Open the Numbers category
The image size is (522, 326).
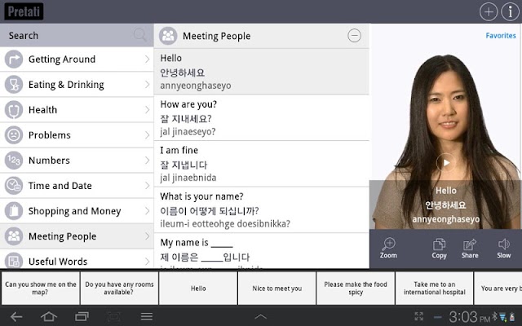[x=77, y=161]
